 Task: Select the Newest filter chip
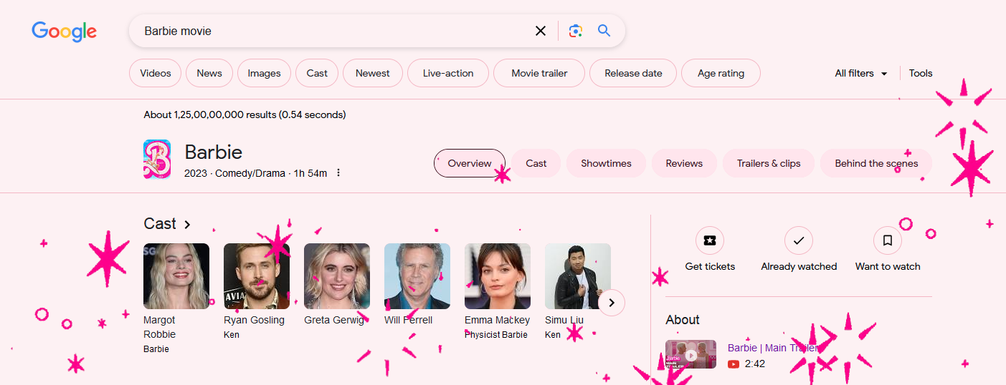(373, 73)
